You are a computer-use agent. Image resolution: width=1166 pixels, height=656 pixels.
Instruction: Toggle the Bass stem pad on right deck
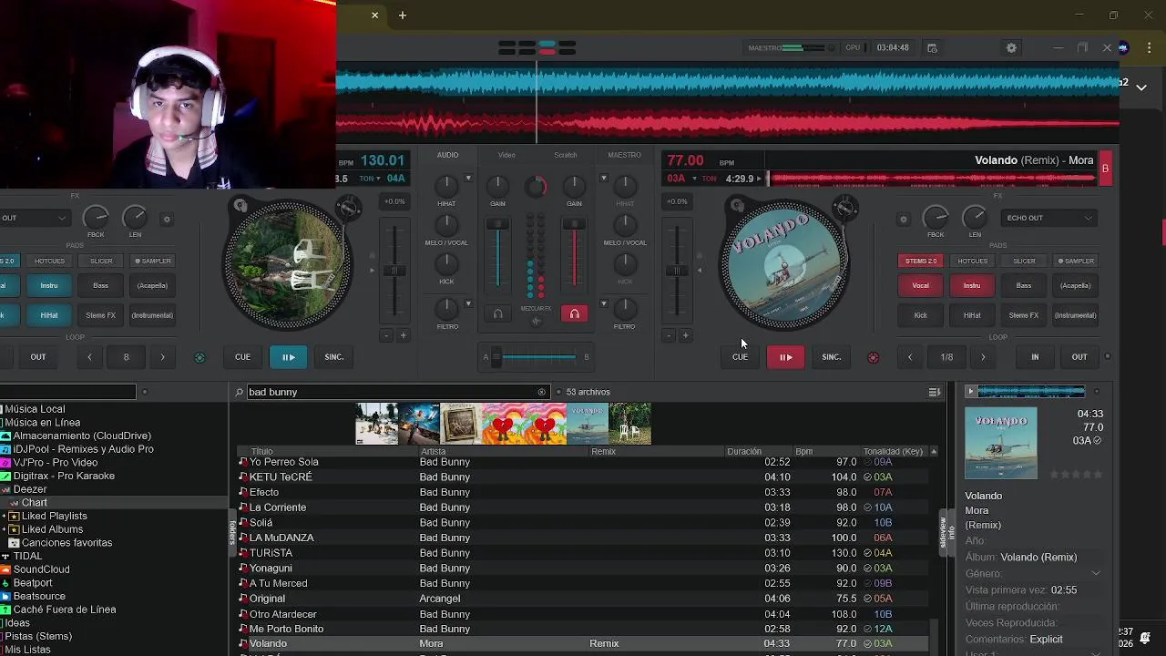click(1024, 286)
